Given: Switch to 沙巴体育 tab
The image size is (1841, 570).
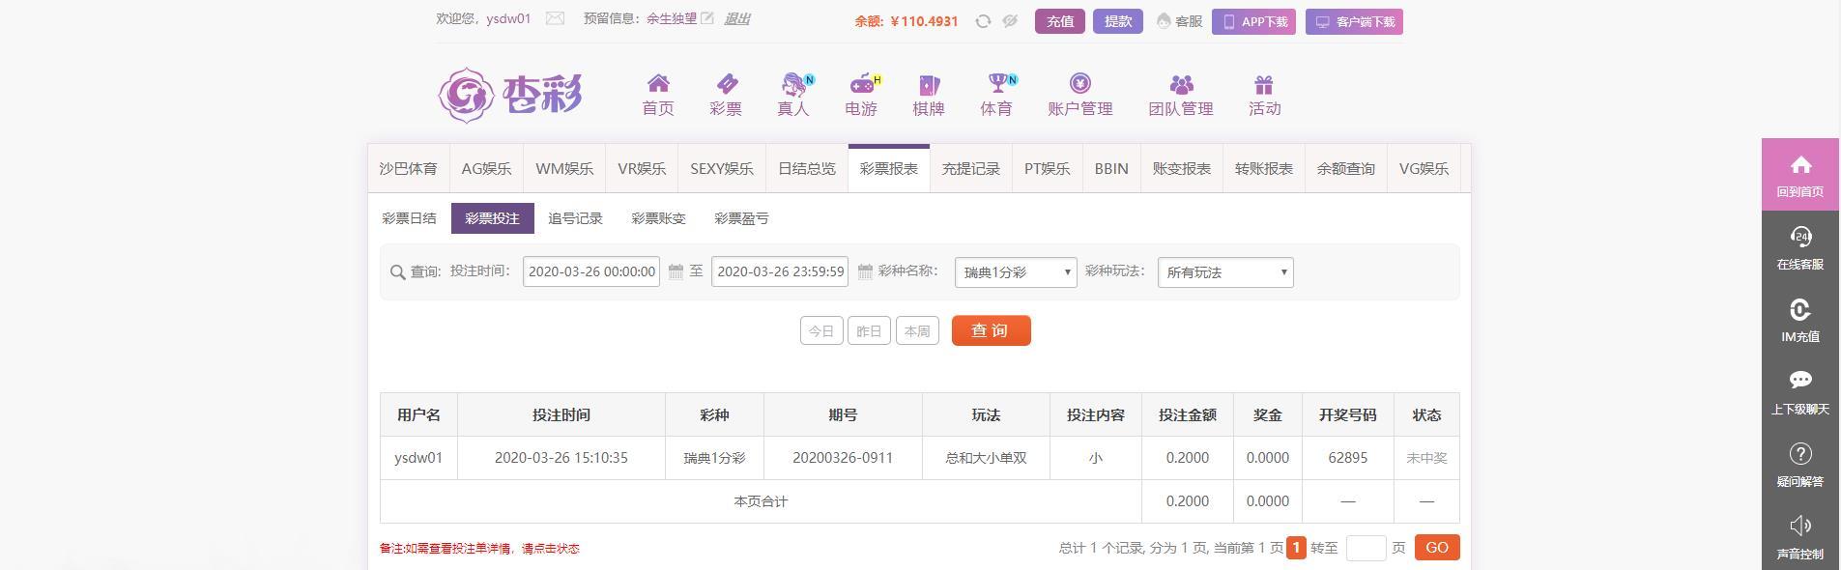Looking at the screenshot, I should tap(408, 168).
